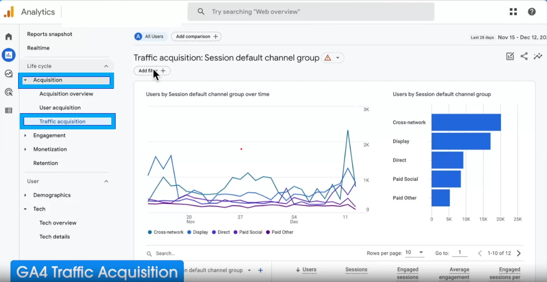Image resolution: width=547 pixels, height=282 pixels.
Task: Click the Direct bar in bar chart
Action: click(447, 160)
